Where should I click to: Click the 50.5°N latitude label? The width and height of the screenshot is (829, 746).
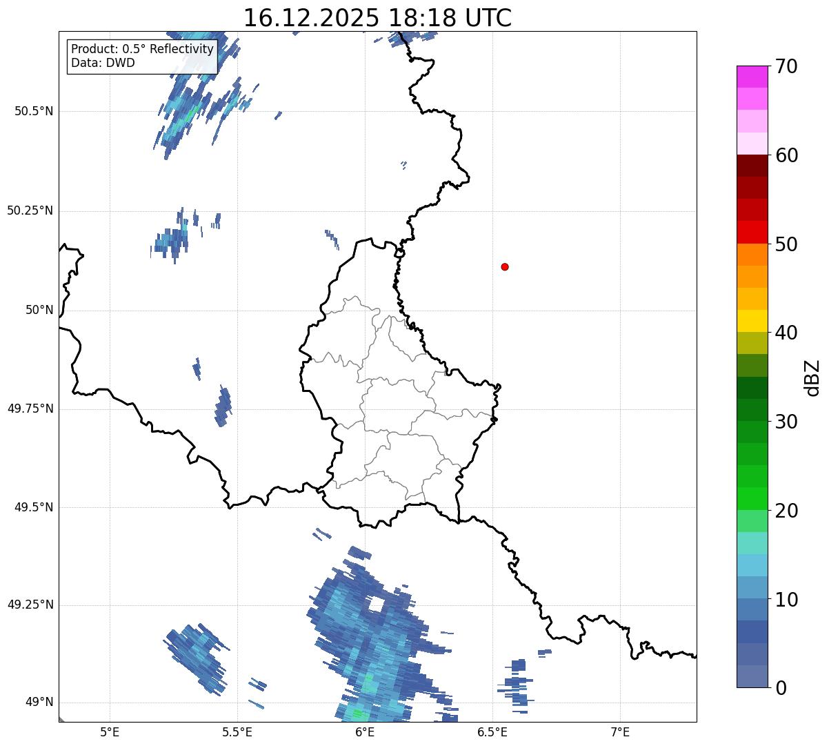[x=34, y=111]
